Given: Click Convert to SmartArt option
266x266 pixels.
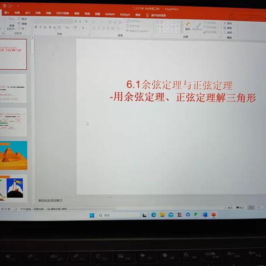Looking at the screenshot, I should click(137, 31).
